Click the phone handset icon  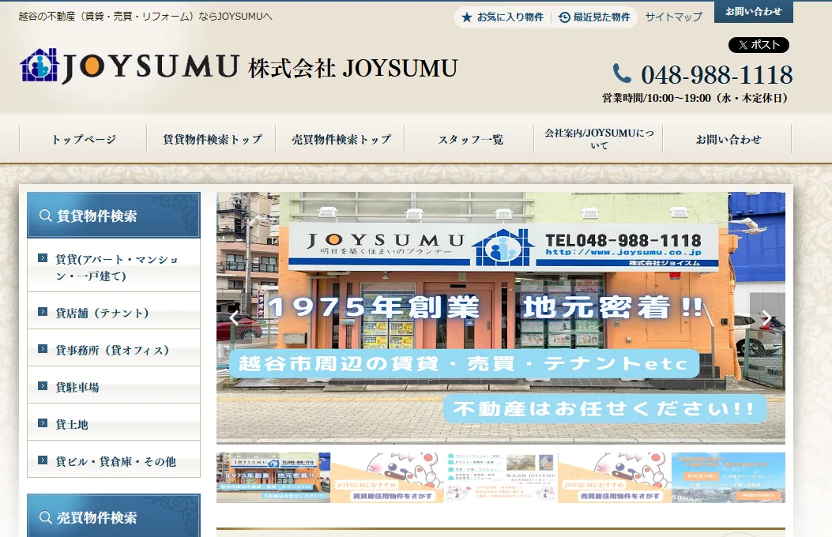(x=622, y=73)
